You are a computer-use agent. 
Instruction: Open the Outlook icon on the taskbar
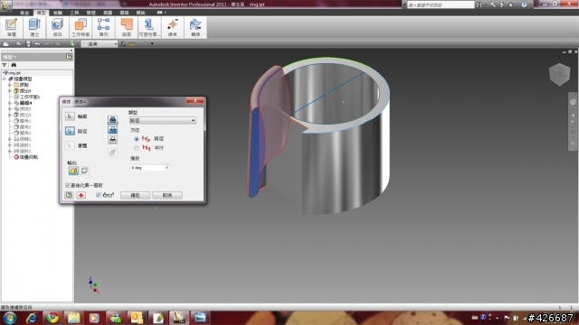coord(137,318)
